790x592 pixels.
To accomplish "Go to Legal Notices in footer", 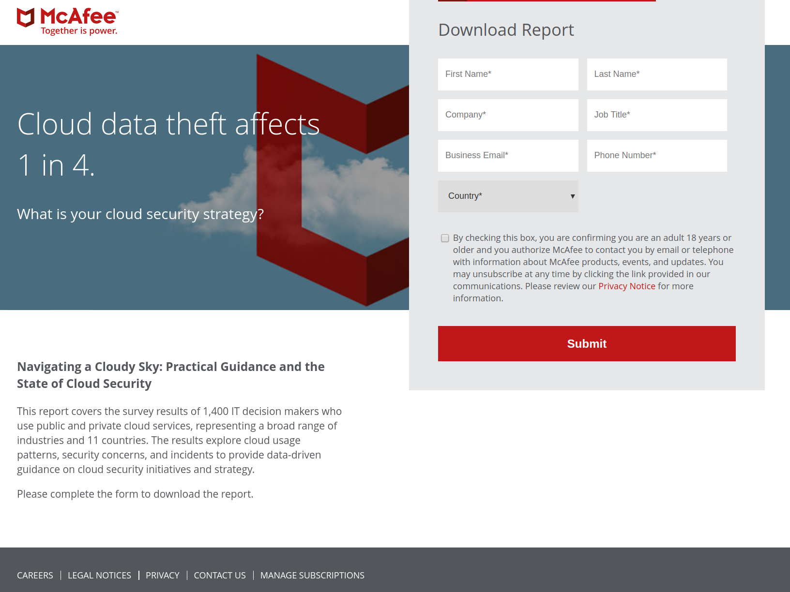I will point(99,576).
